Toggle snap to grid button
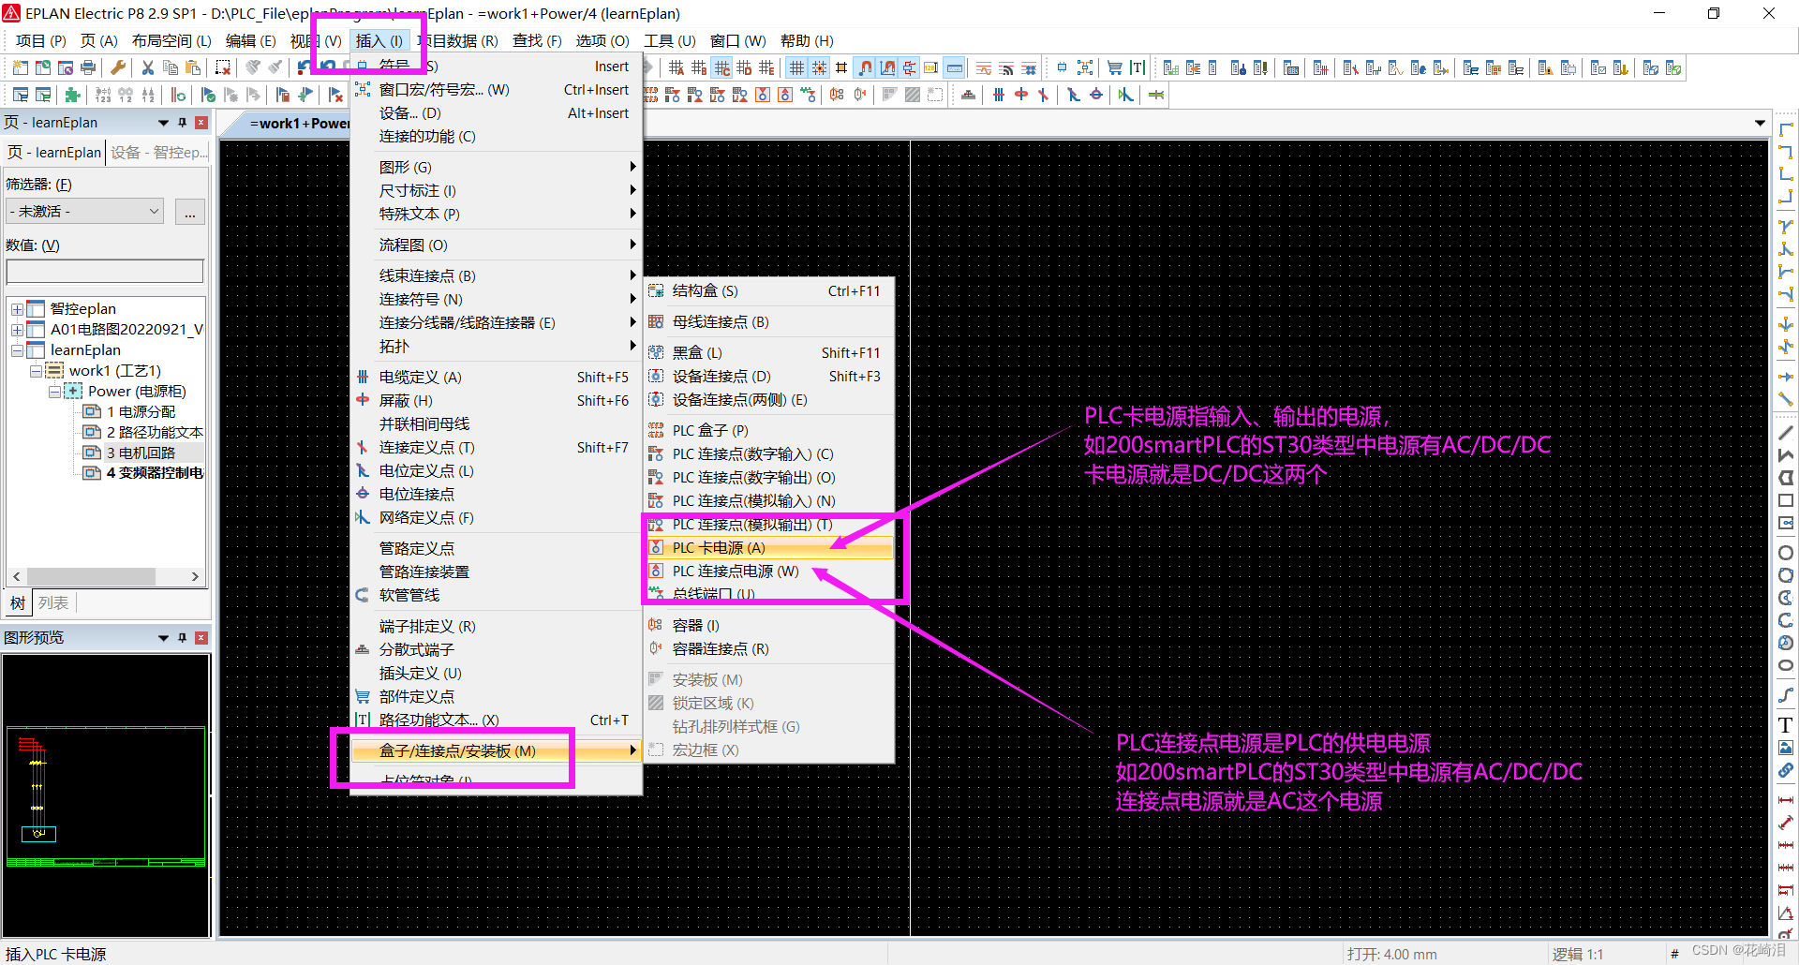1799x965 pixels. click(819, 67)
